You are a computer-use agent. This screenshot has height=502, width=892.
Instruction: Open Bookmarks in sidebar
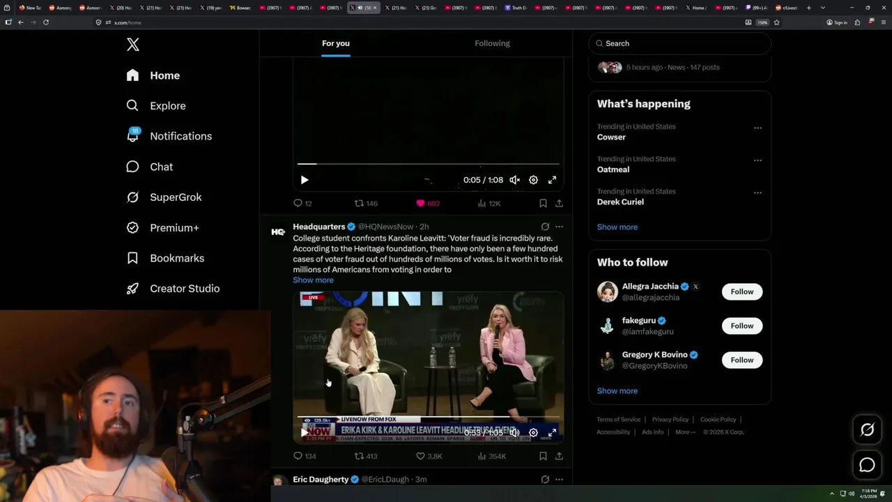pyautogui.click(x=165, y=258)
